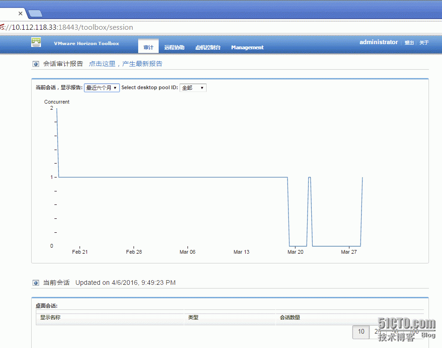Sort by 类型 column header
The height and width of the screenshot is (348, 442).
pyautogui.click(x=230, y=317)
